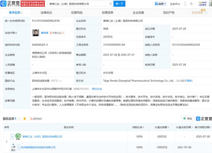The height and width of the screenshot is (153, 212).
Task: Select the 存续 registration status value
Action: coord(106,29)
